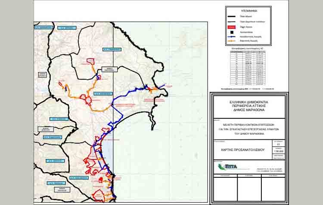Click the red rectangle symbol in the legend

click(232, 27)
